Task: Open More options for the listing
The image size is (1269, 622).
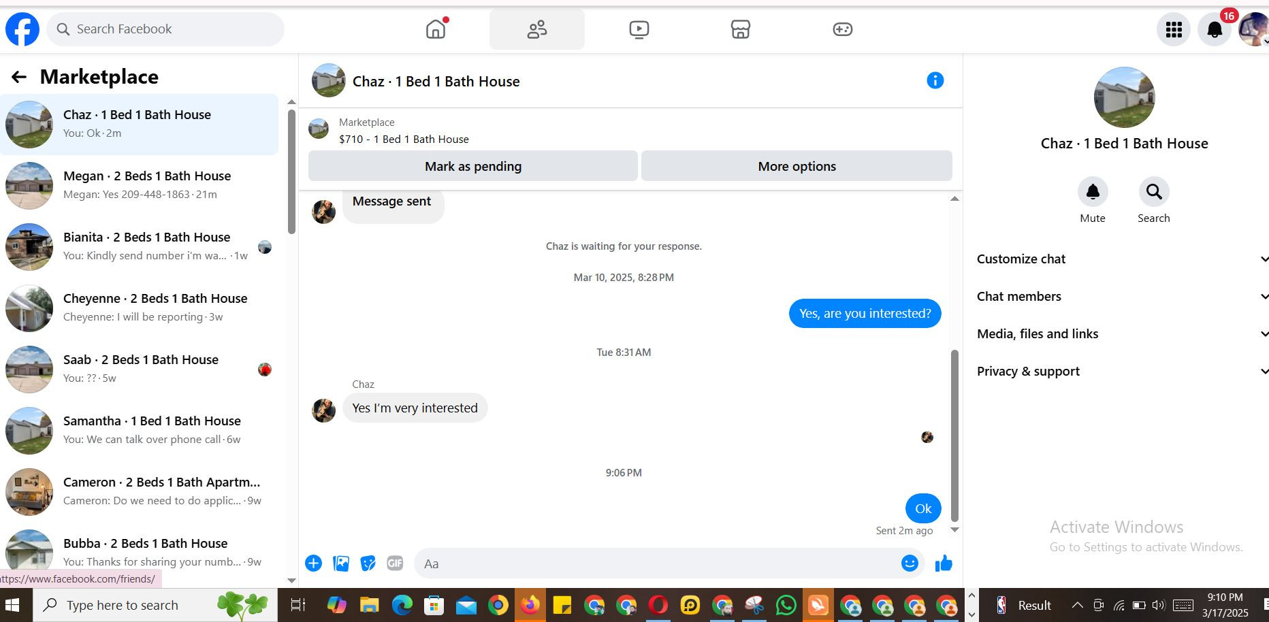Action: pyautogui.click(x=797, y=166)
